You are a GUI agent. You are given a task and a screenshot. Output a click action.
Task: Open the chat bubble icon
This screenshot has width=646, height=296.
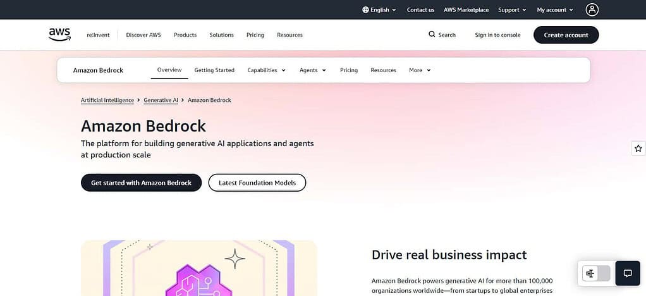pos(628,273)
